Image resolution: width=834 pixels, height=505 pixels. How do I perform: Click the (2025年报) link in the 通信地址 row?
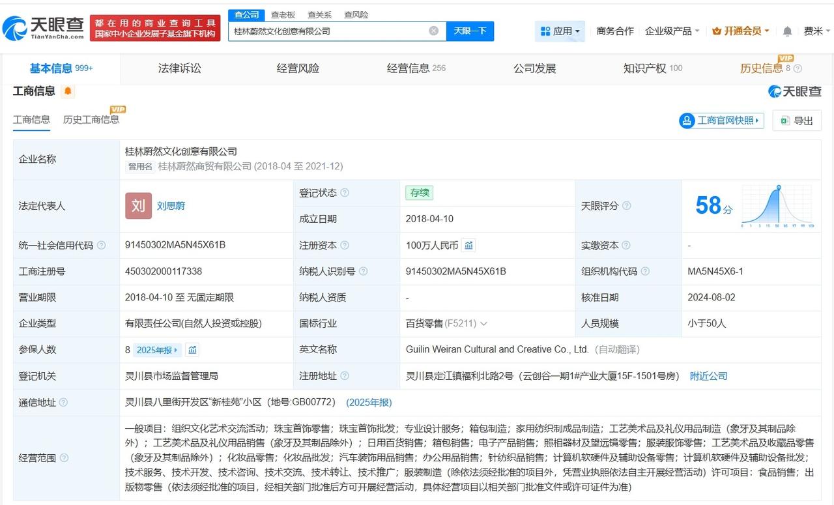click(369, 403)
